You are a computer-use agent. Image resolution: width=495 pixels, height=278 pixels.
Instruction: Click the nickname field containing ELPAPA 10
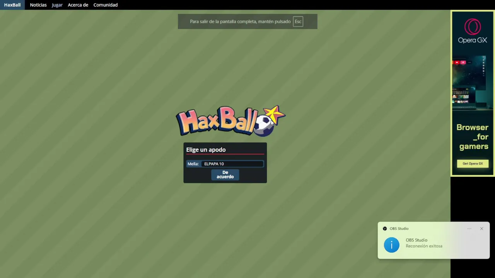tap(232, 164)
